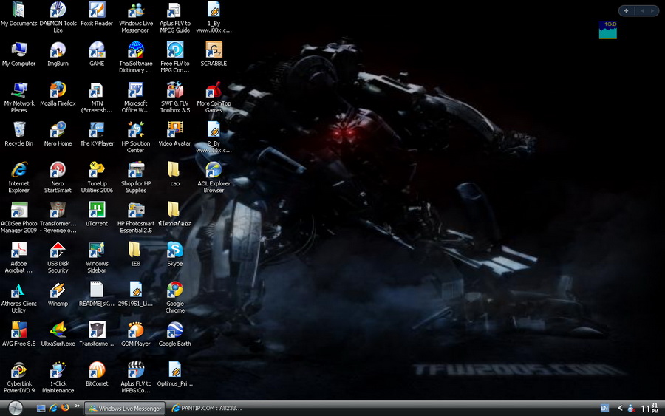Viewport: 665px width, 416px height.
Task: Click the Windows Live Messenger desktop shortcut
Action: 136,10
